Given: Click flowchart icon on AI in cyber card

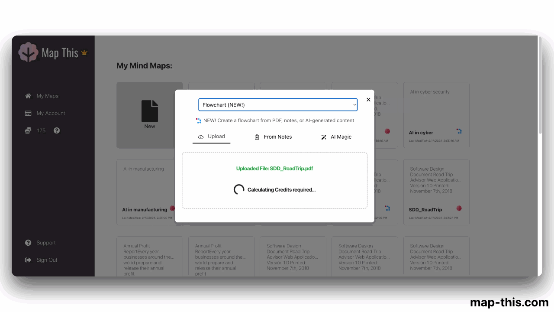Looking at the screenshot, I should click(x=459, y=131).
